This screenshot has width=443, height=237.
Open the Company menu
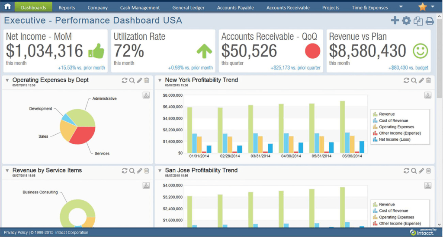pyautogui.click(x=97, y=8)
